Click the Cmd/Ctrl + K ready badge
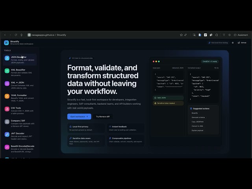 tap(210, 61)
